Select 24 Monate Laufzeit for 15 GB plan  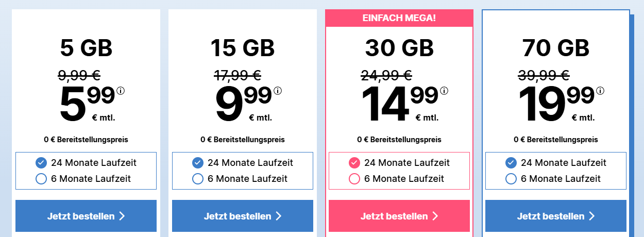click(x=198, y=163)
